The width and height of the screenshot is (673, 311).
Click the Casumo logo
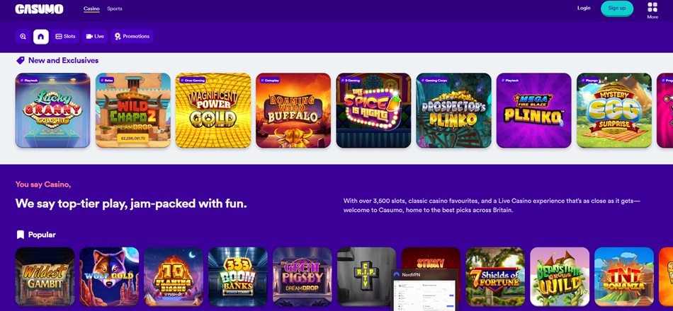click(39, 9)
